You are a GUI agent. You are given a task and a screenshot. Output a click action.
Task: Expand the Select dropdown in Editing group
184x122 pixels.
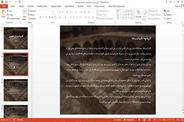point(168,18)
